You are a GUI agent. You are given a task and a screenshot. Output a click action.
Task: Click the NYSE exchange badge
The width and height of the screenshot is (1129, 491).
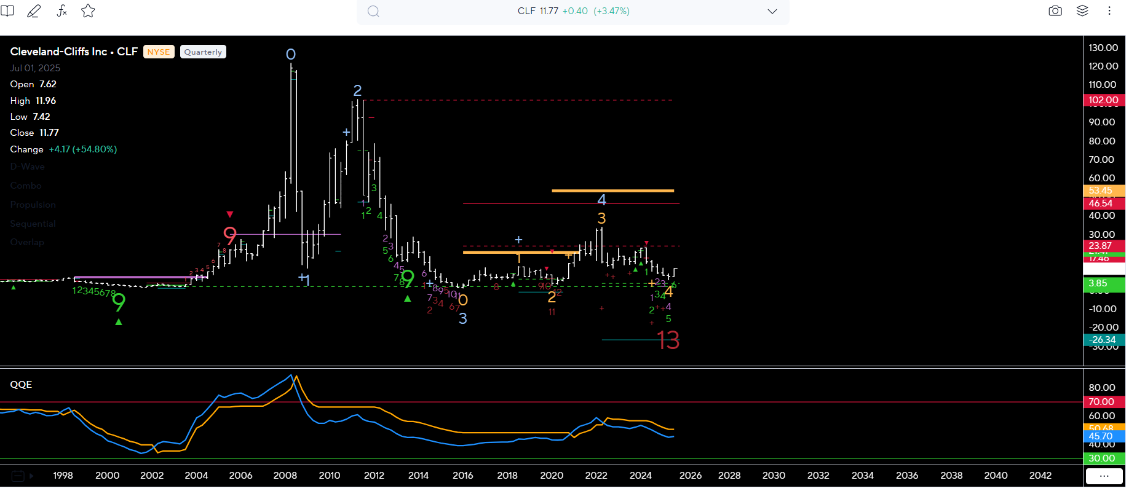(159, 52)
